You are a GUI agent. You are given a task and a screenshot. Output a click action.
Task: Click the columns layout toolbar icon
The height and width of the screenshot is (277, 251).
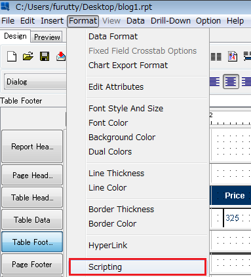pos(216,56)
